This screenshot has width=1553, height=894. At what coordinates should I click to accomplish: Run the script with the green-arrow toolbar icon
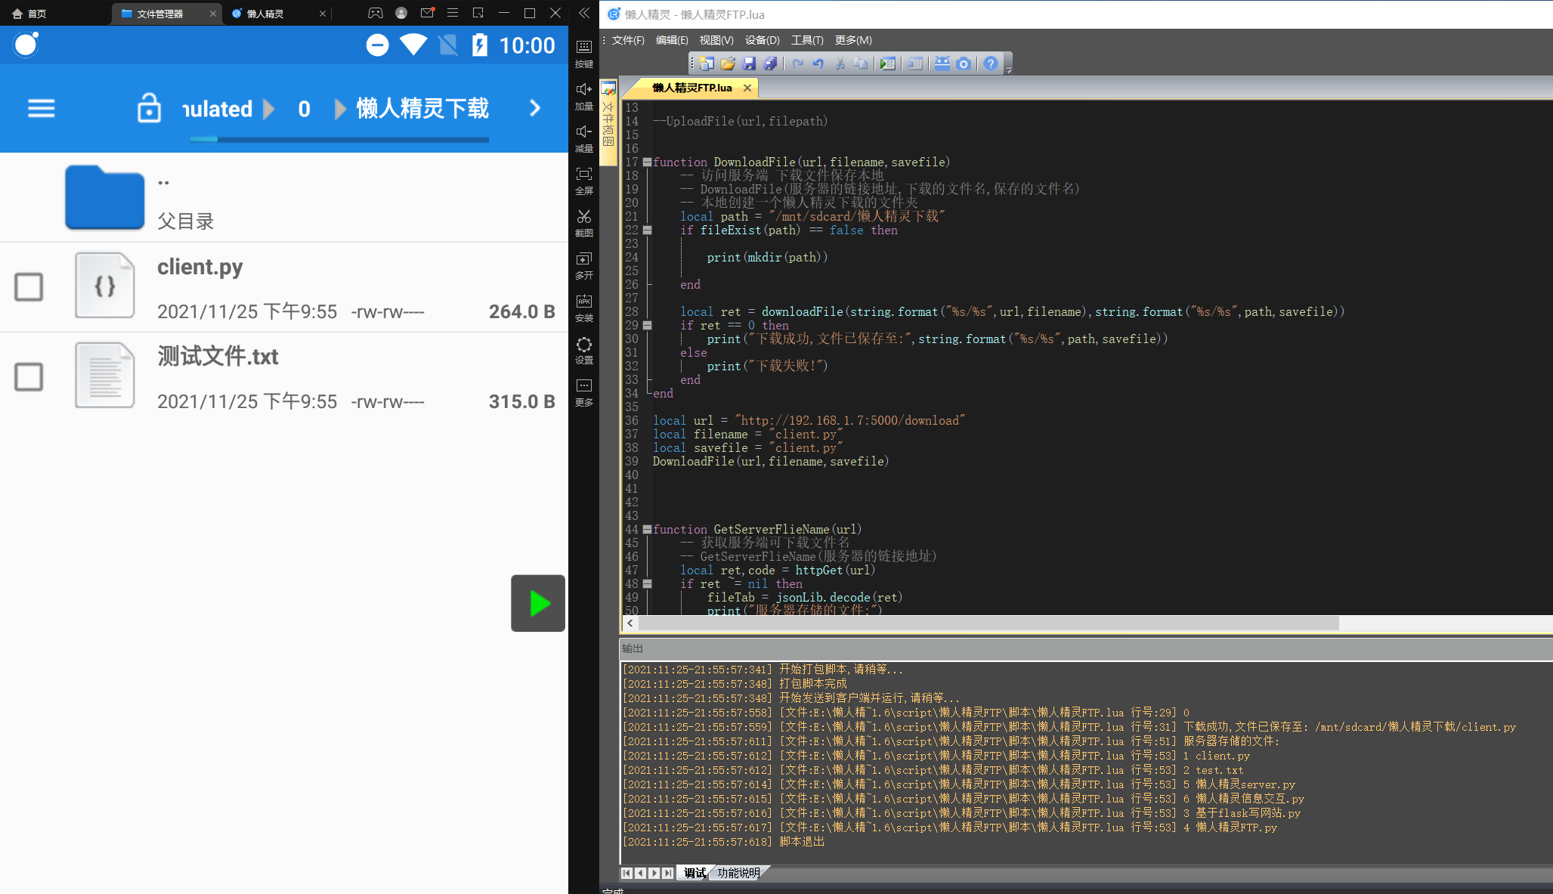[x=888, y=64]
